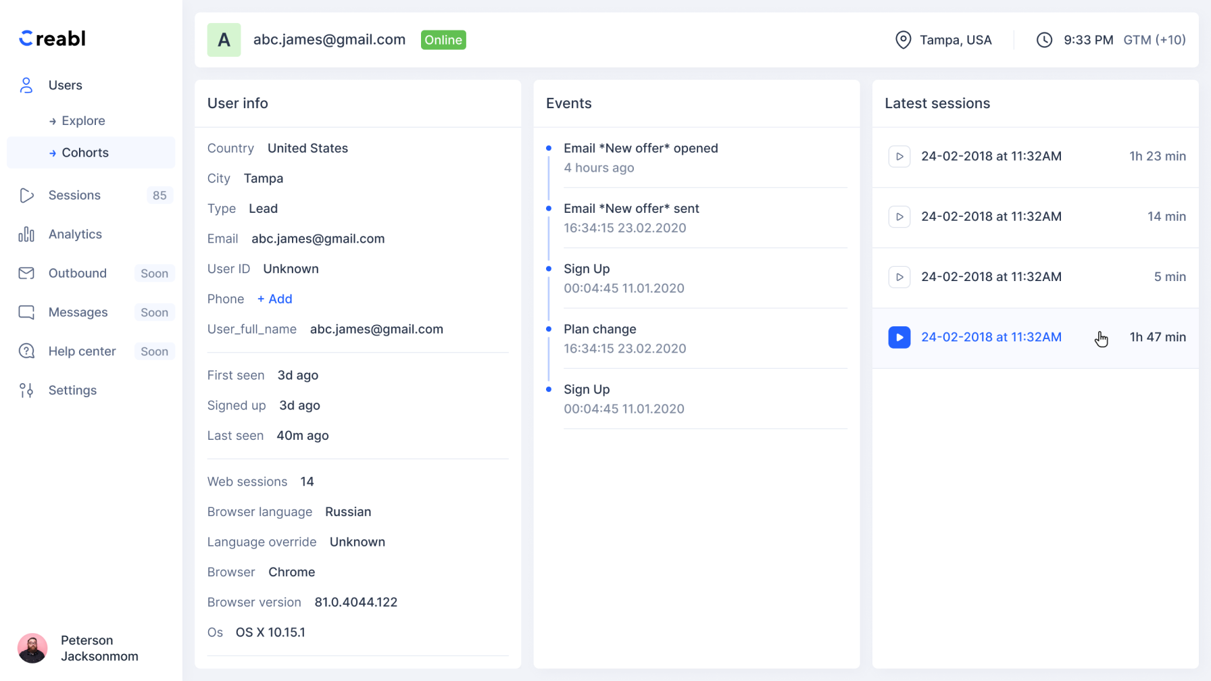Click Peterson Jacksonmom profile avatar
This screenshot has height=681, width=1211.
coord(32,649)
